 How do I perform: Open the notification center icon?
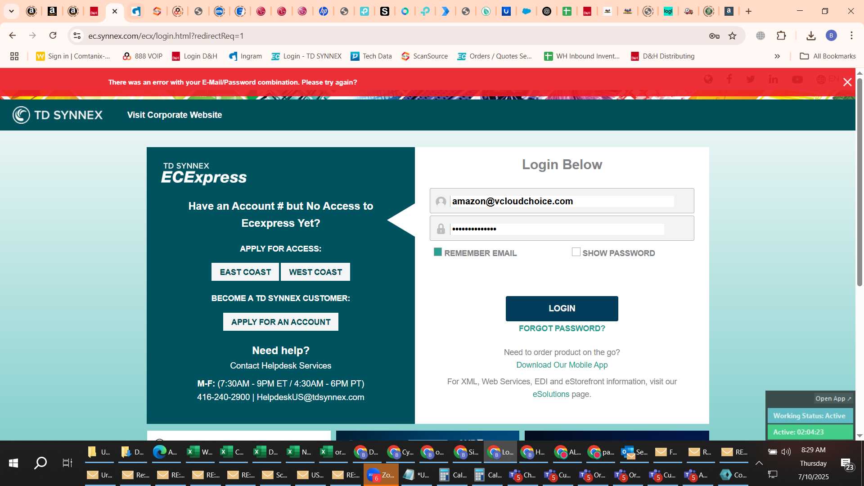pos(846,463)
